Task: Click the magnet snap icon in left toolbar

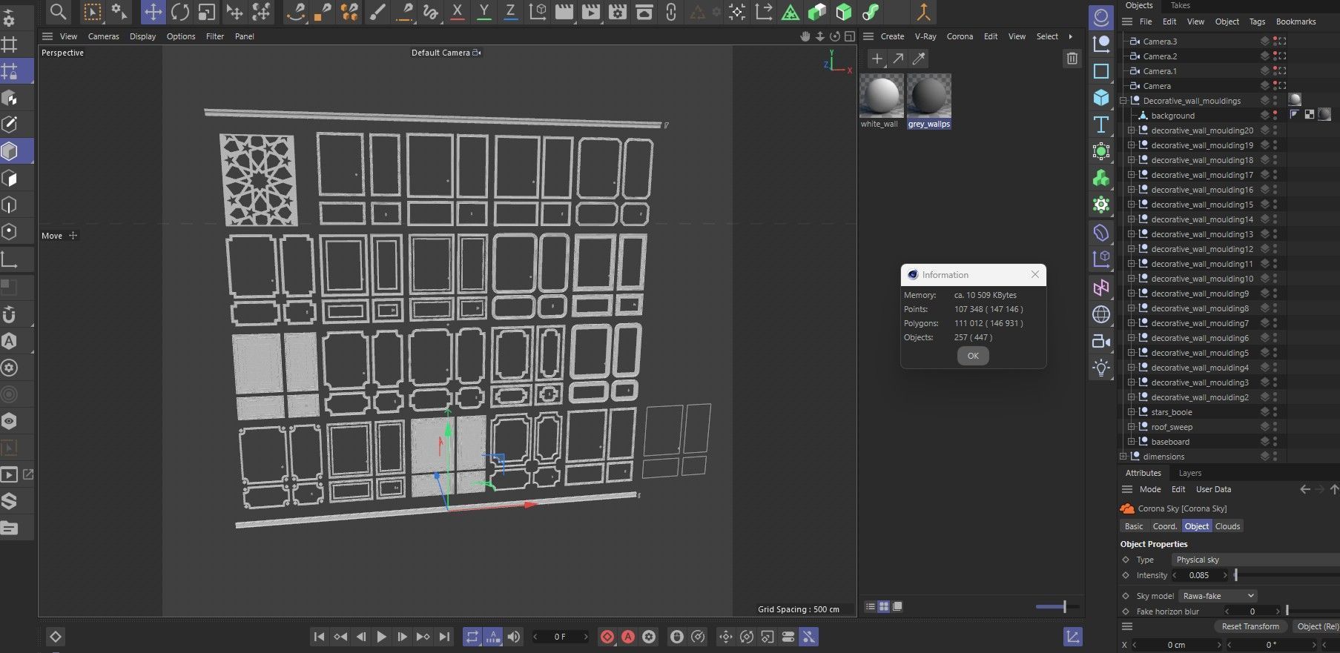Action: click(x=9, y=314)
